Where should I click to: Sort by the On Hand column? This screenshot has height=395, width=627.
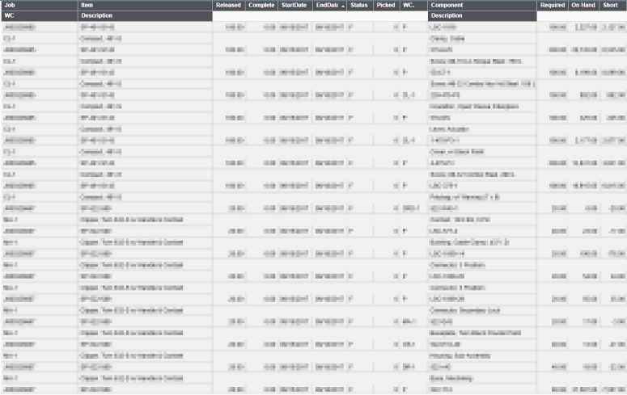pos(583,5)
